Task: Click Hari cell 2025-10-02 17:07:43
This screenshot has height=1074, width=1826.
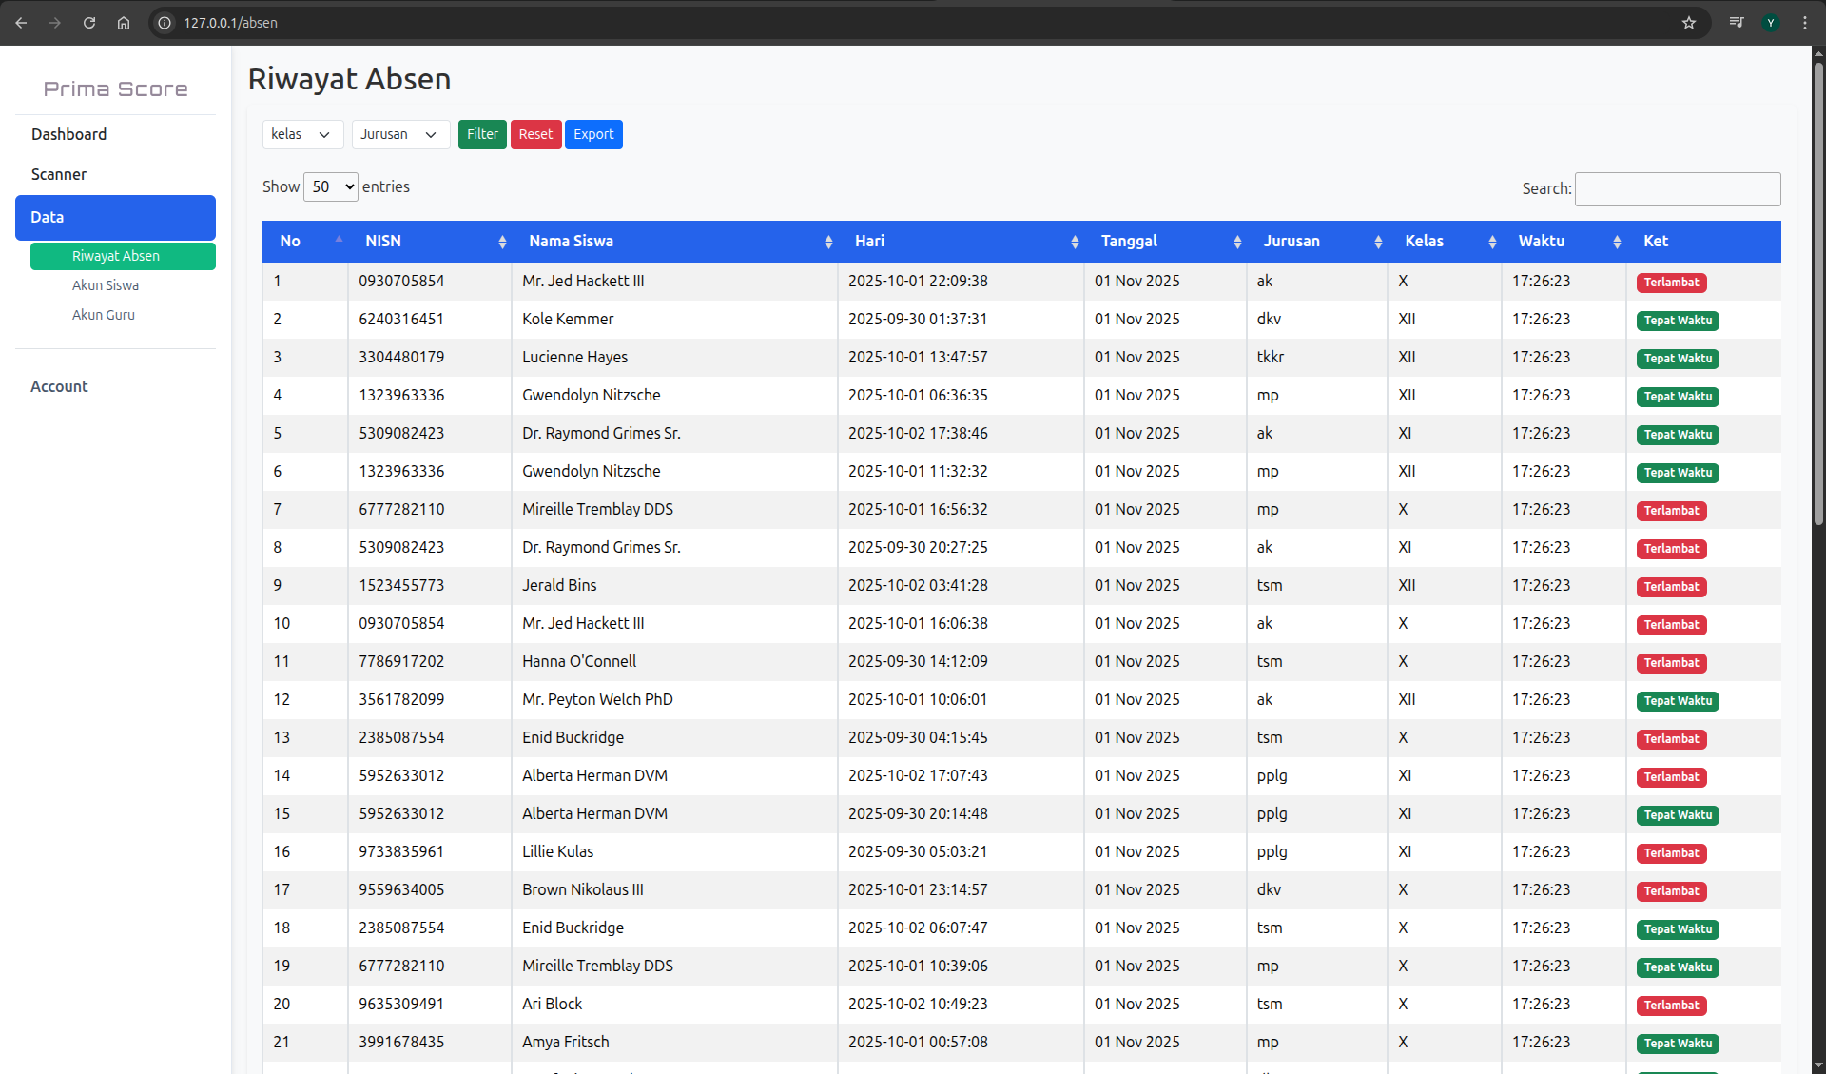Action: click(918, 776)
